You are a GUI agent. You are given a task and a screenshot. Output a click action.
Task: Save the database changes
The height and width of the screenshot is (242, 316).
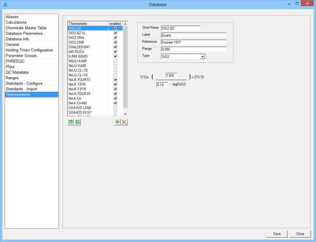pyautogui.click(x=277, y=234)
